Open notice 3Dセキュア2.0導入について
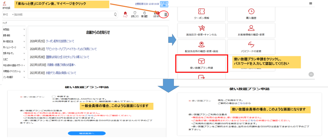 [x=67, y=57]
